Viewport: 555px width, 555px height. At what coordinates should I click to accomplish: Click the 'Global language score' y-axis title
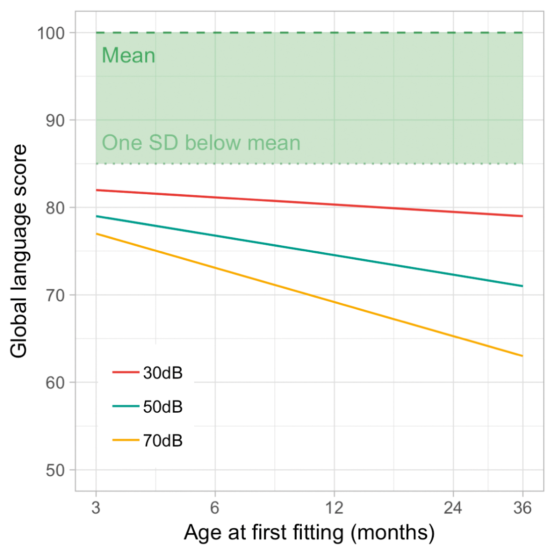(19, 251)
